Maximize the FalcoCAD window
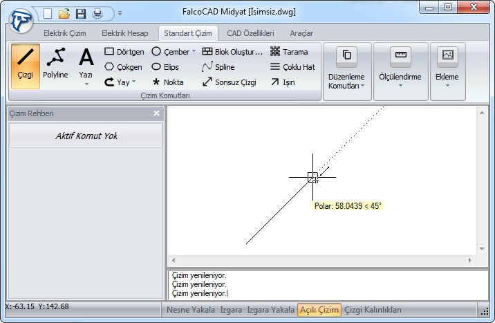This screenshot has height=323, width=495. 448,8
